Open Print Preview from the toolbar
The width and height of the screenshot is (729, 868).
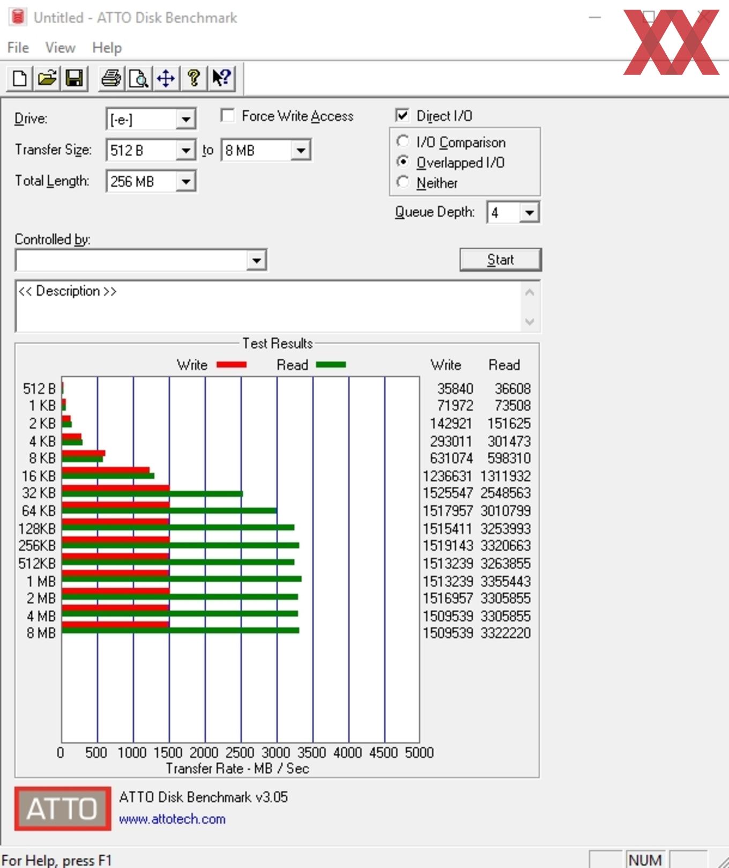pos(139,79)
